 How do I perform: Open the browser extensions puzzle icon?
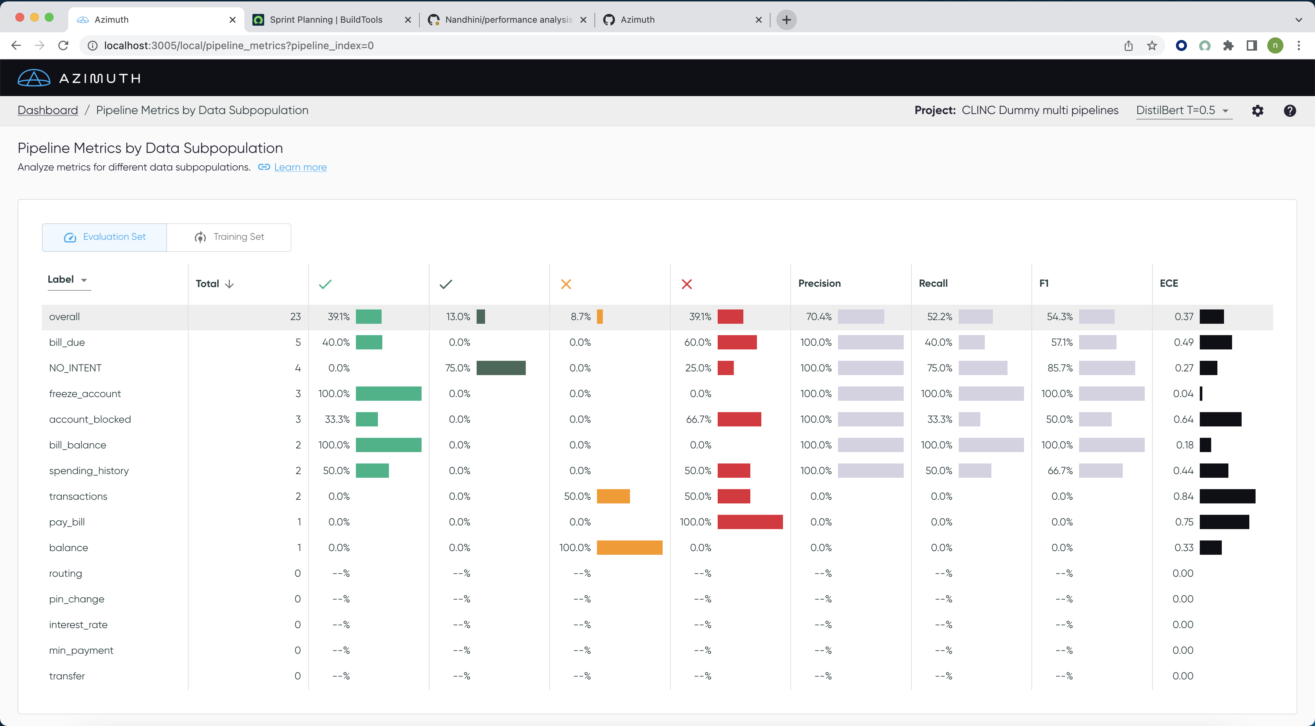1228,45
